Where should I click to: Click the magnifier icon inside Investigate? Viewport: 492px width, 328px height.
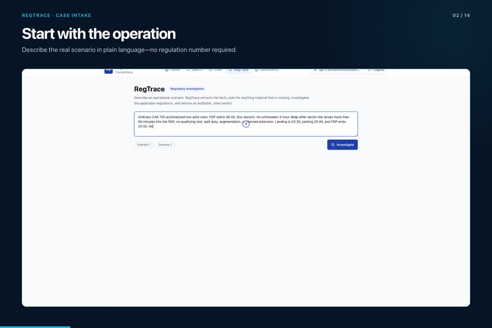[333, 145]
